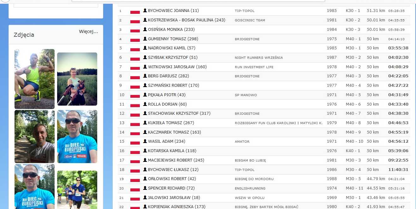
Task: Open runner WASIL ADAM (234)
Action: point(167,141)
